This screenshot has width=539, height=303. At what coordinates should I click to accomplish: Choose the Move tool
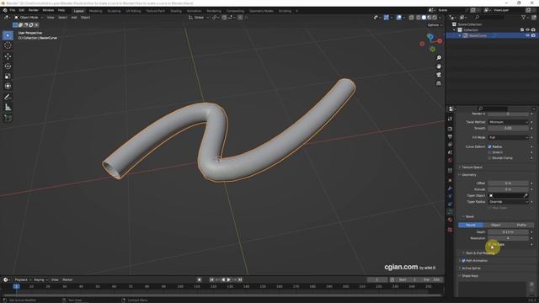point(8,56)
